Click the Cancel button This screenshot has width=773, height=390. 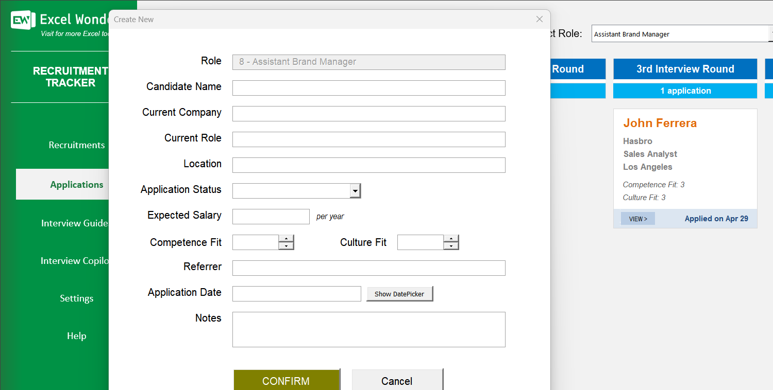tap(397, 381)
